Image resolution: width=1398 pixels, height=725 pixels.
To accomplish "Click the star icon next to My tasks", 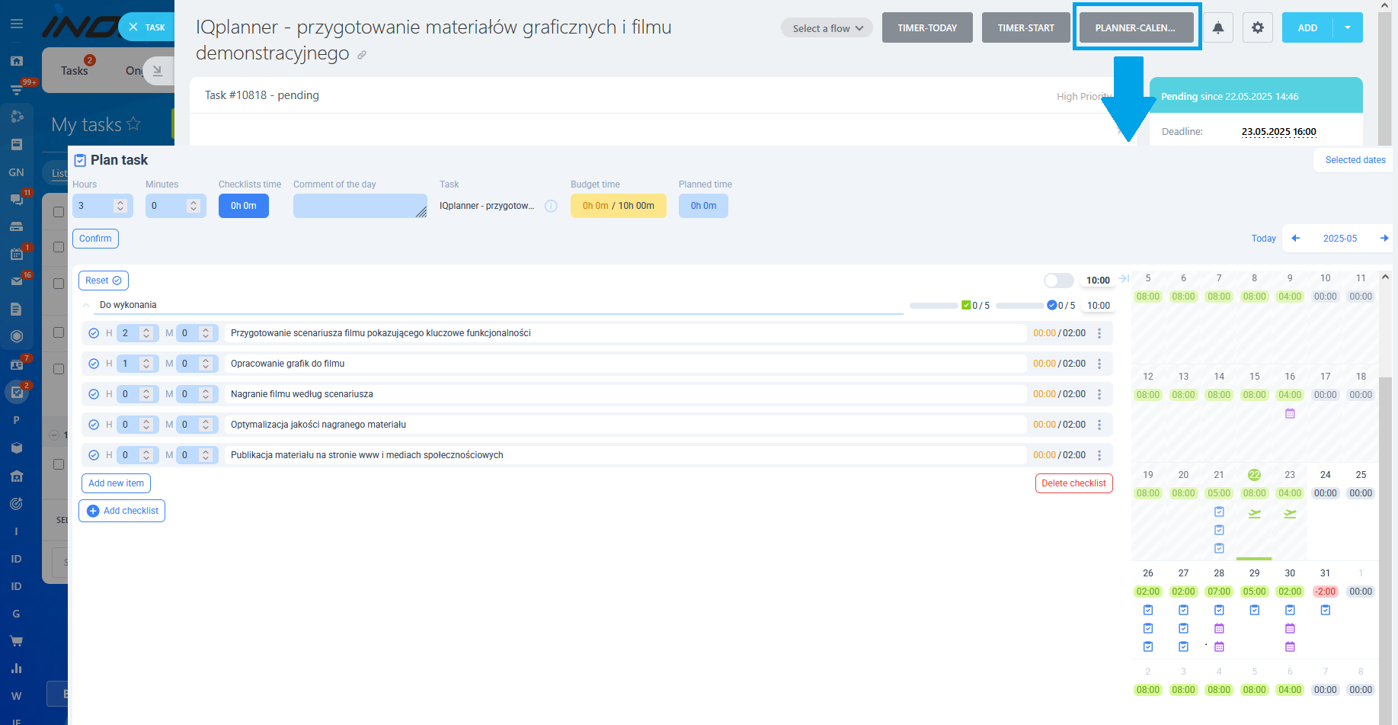I will (x=134, y=124).
